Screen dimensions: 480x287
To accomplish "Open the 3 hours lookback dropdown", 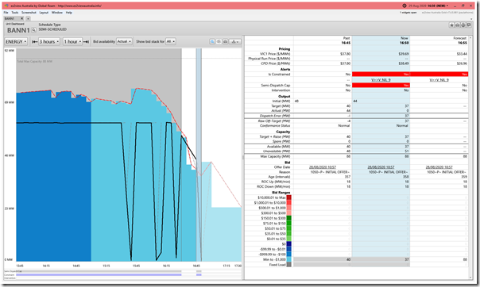I will [49, 41].
